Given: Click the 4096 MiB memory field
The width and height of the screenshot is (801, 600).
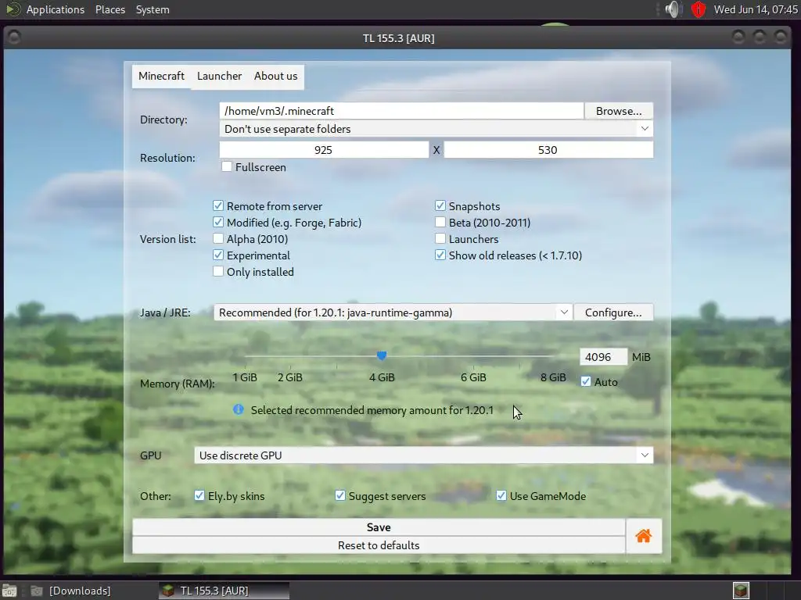Looking at the screenshot, I should tap(603, 356).
